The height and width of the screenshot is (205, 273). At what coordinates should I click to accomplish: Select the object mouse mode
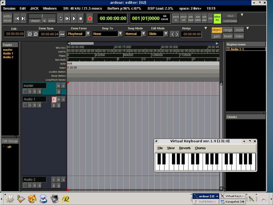[x=217, y=30]
